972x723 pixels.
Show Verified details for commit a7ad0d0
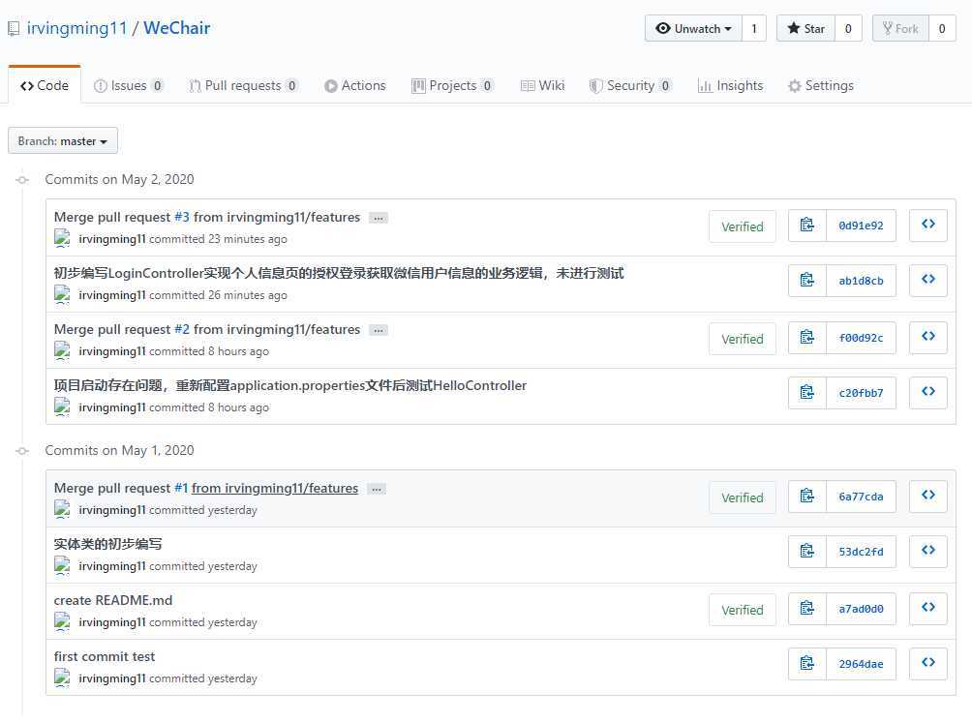coord(742,610)
